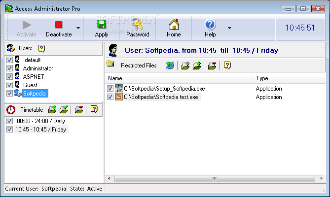Click the first add restricted file folder icon
The width and height of the screenshot is (330, 197).
185,66
